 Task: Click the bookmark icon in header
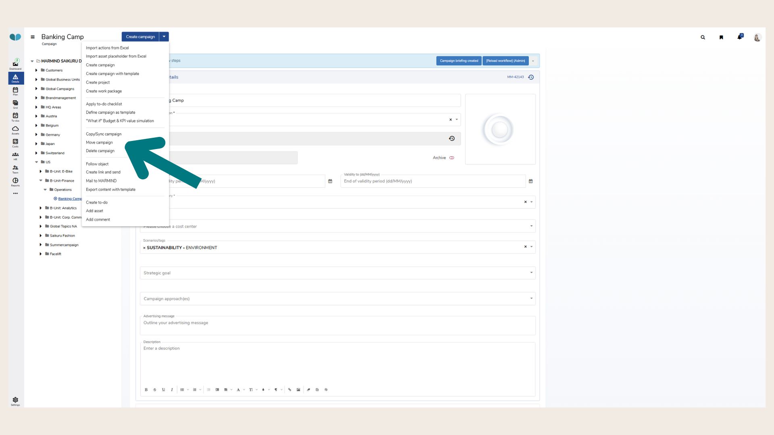point(721,37)
